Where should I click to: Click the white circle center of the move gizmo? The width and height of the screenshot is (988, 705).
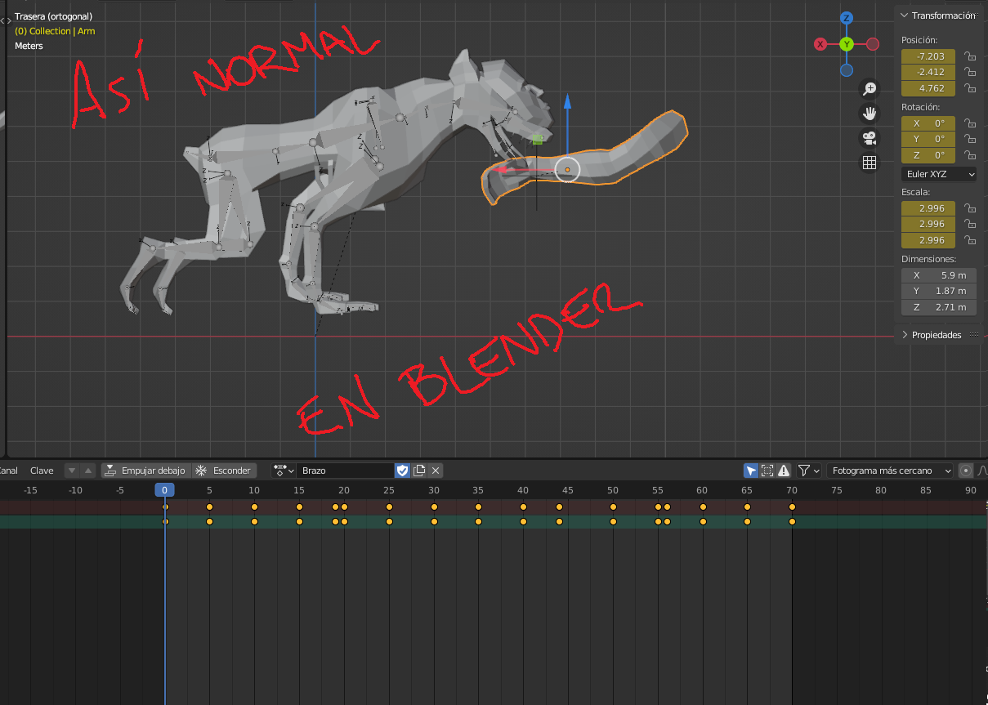click(x=567, y=170)
